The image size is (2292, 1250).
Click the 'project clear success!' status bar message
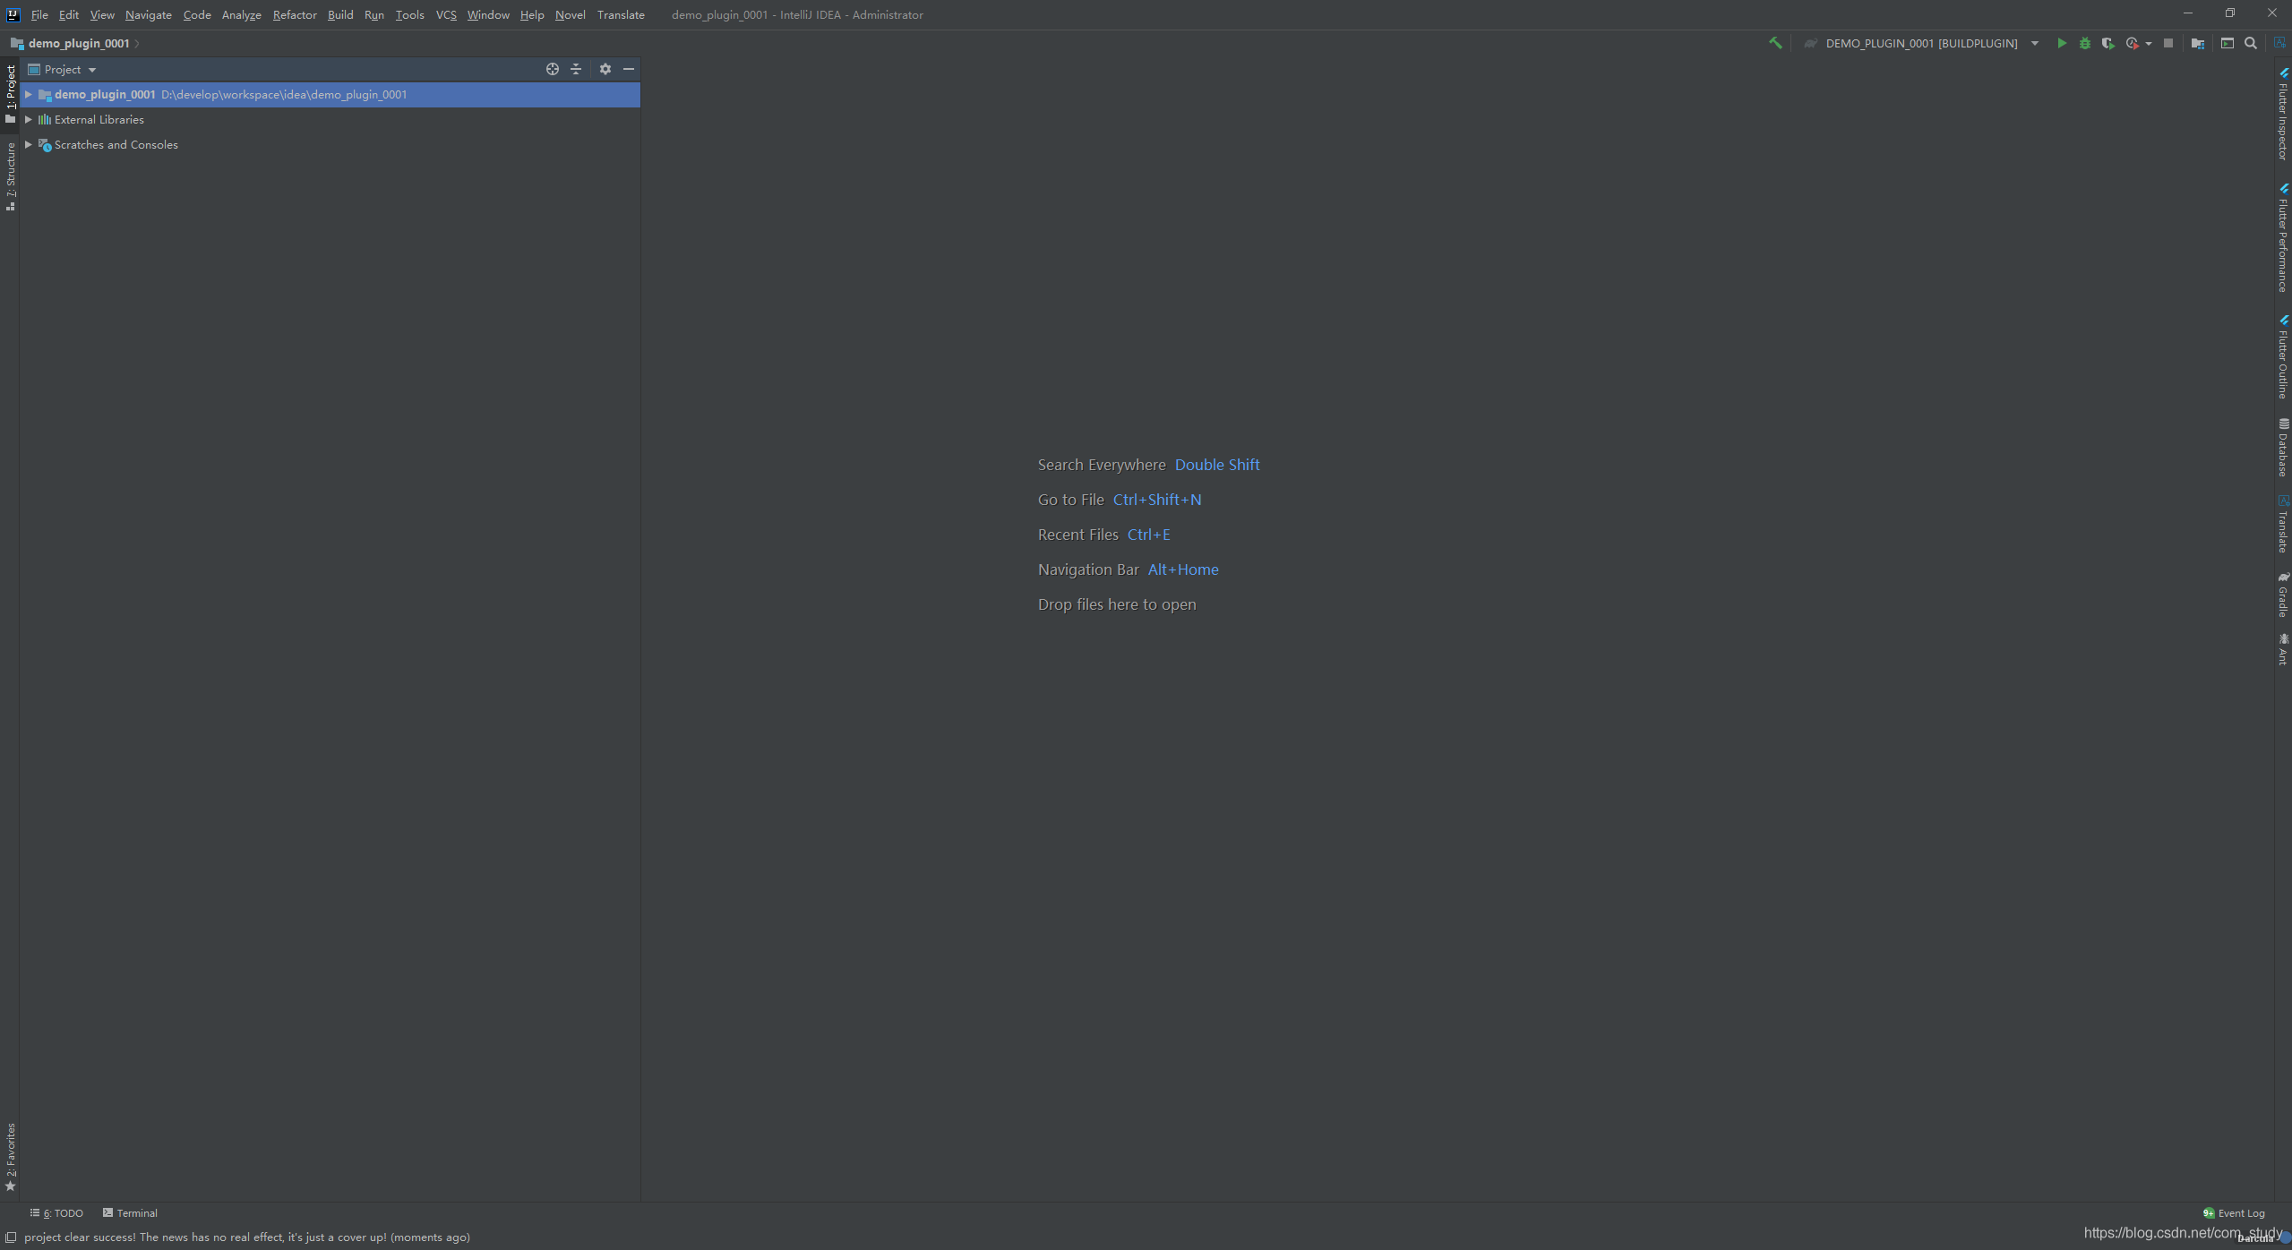247,1237
